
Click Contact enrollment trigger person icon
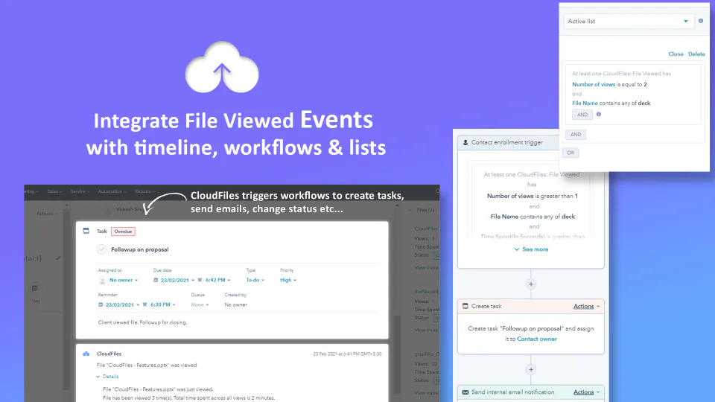click(465, 142)
